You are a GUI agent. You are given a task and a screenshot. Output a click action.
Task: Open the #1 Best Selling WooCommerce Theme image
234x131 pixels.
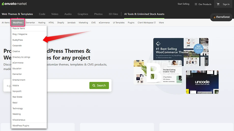[x=181, y=52]
